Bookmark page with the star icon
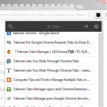 90,15
